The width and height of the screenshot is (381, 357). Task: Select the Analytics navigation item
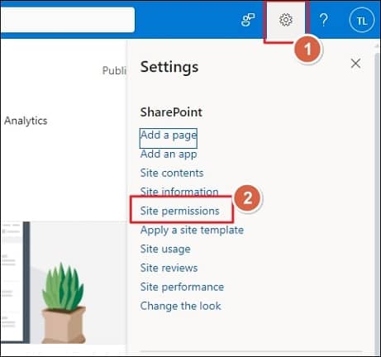coord(26,121)
